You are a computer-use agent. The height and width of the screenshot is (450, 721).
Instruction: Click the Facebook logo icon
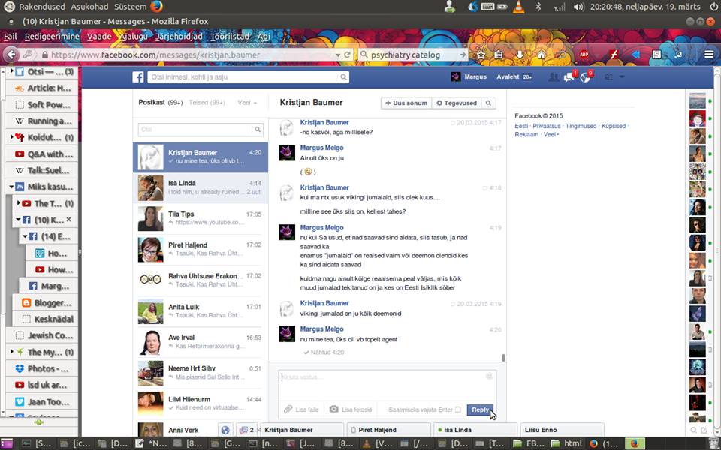pyautogui.click(x=138, y=76)
